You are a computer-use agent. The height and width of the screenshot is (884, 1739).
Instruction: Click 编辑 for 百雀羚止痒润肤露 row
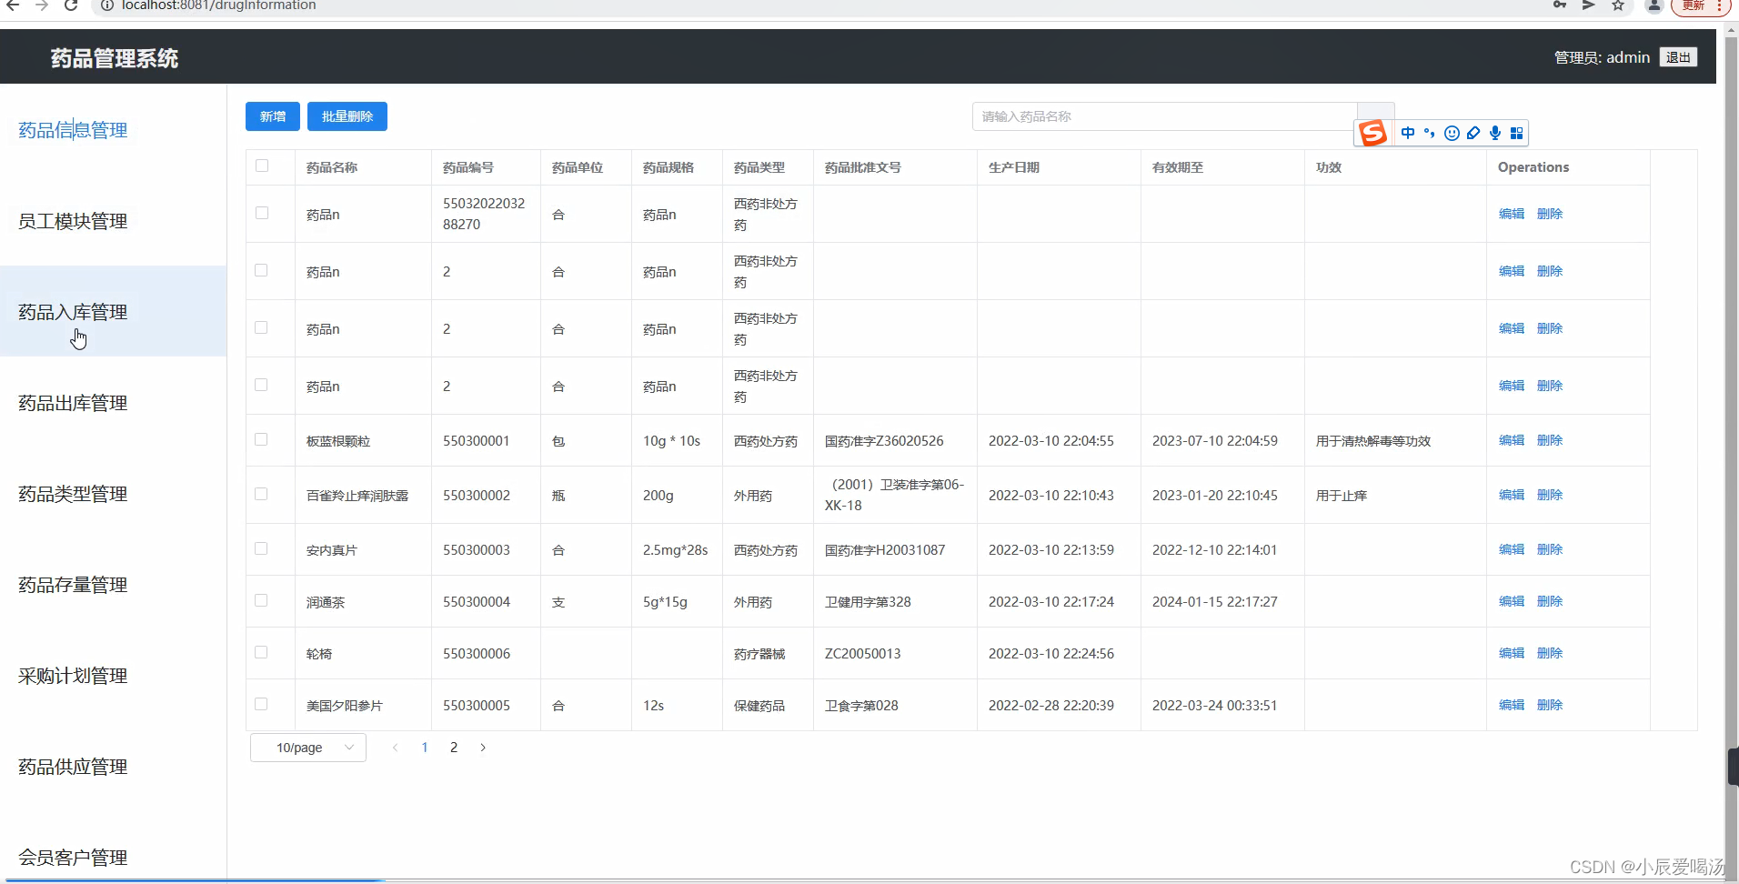click(x=1512, y=495)
